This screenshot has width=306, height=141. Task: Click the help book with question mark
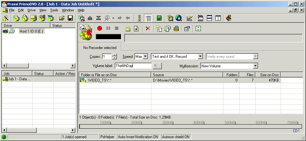click(229, 18)
